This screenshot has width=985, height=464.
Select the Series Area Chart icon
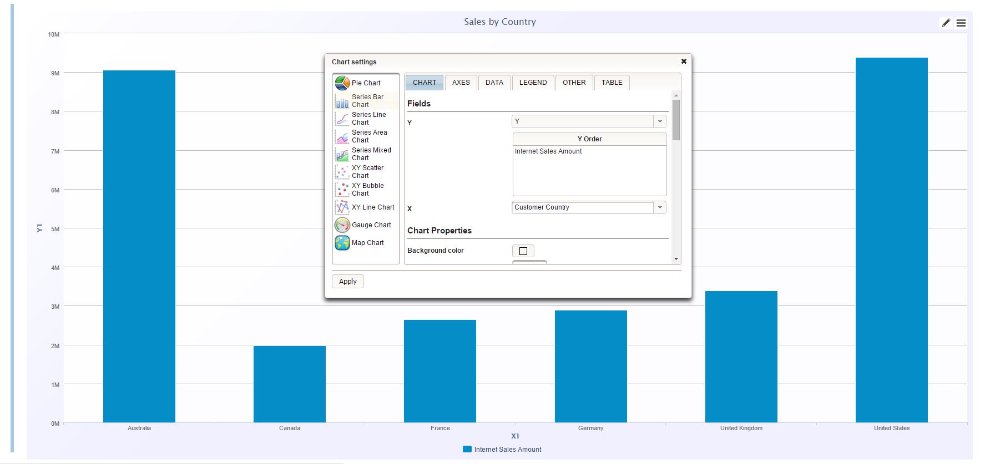(342, 136)
